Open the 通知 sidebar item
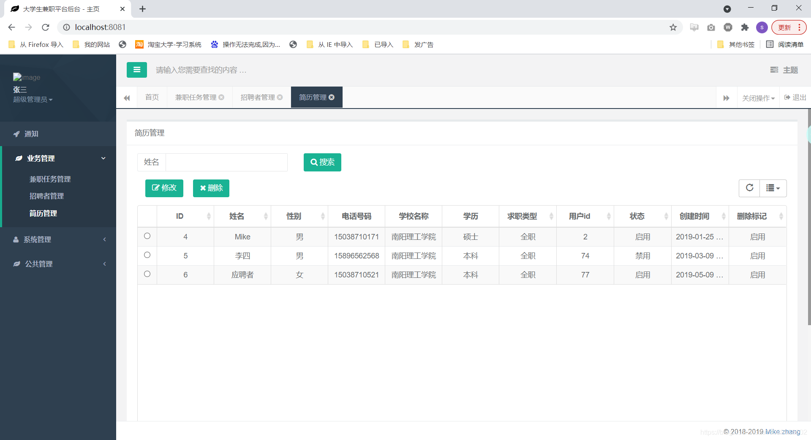 tap(58, 134)
